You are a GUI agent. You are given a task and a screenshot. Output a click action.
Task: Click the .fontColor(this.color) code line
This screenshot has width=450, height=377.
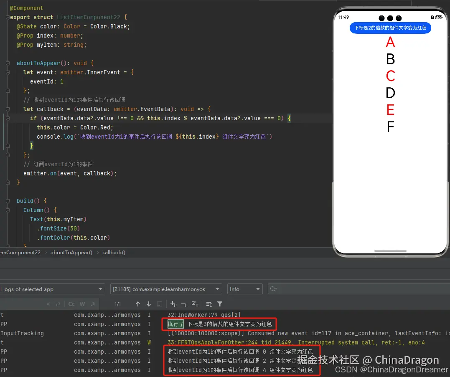tap(73, 238)
